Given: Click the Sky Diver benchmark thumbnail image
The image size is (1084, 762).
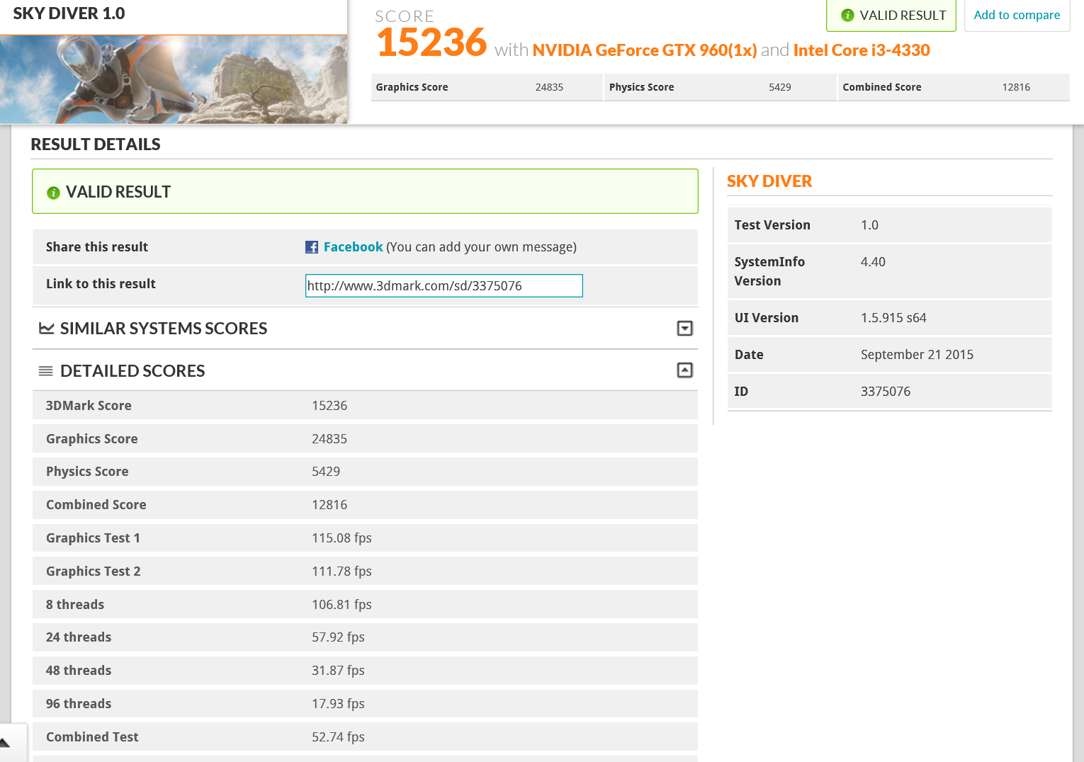Looking at the screenshot, I should pyautogui.click(x=174, y=79).
